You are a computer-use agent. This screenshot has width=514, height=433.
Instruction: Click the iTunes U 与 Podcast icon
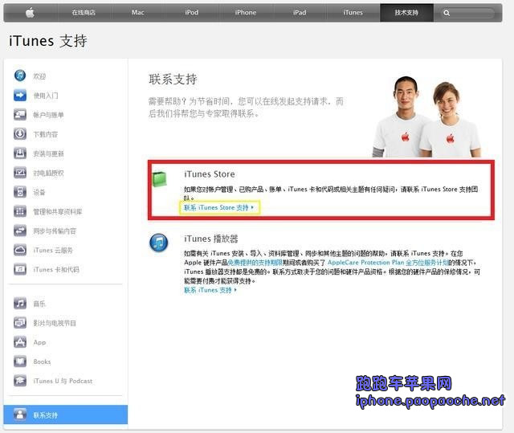coord(20,381)
